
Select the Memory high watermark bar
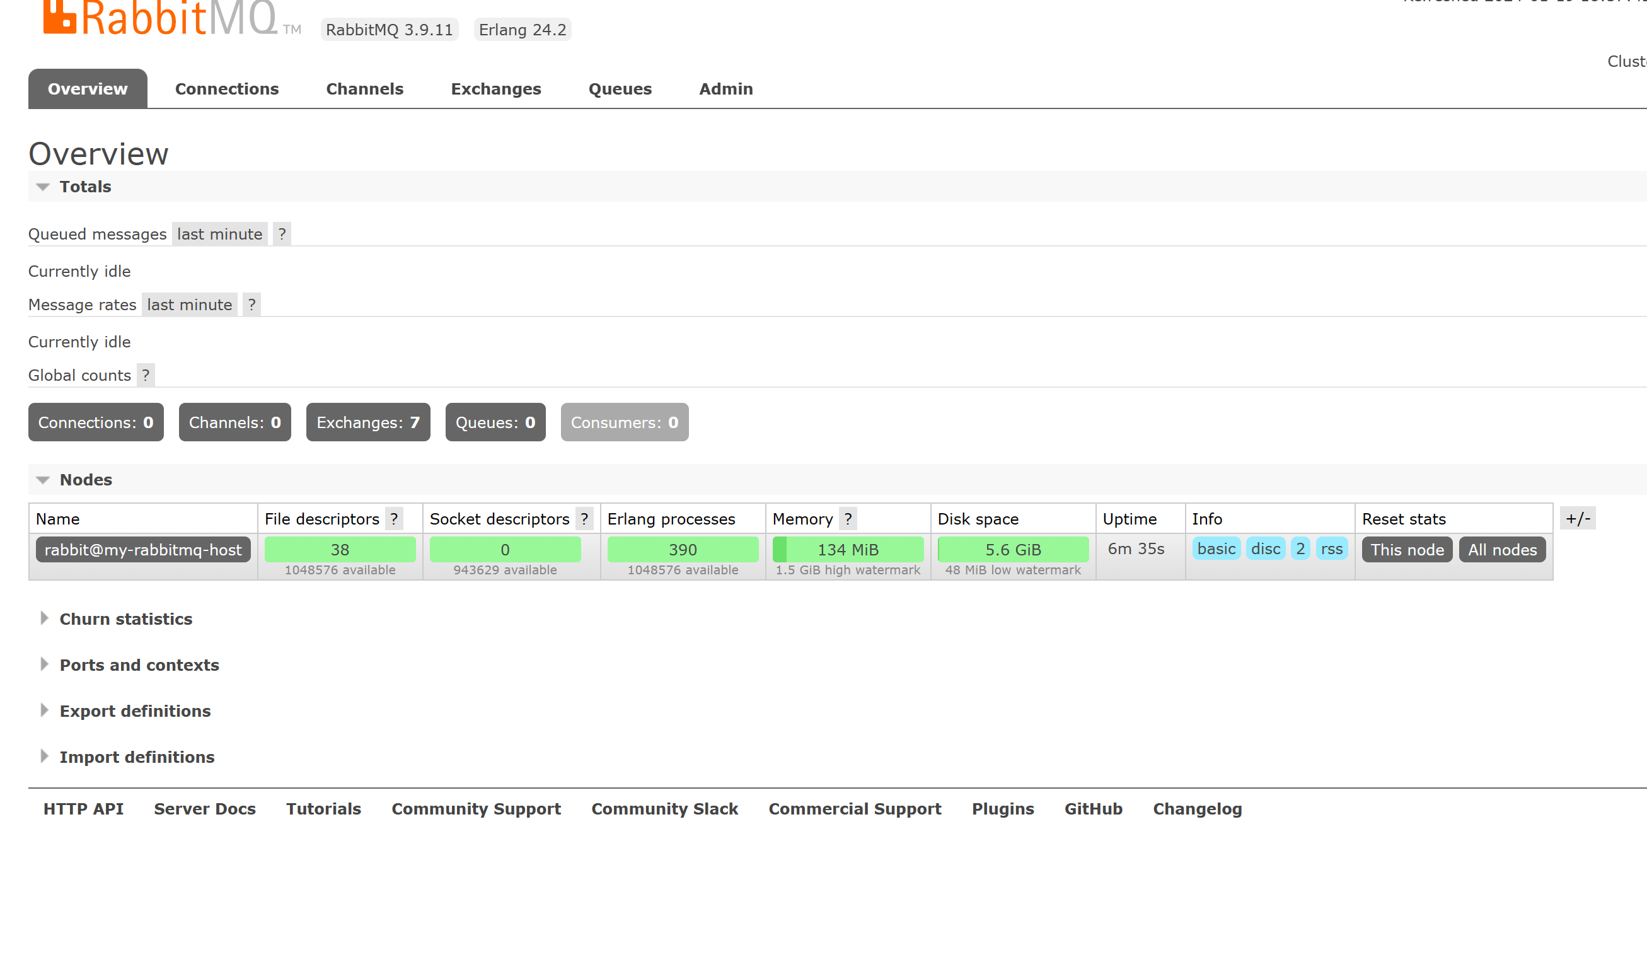pos(847,550)
